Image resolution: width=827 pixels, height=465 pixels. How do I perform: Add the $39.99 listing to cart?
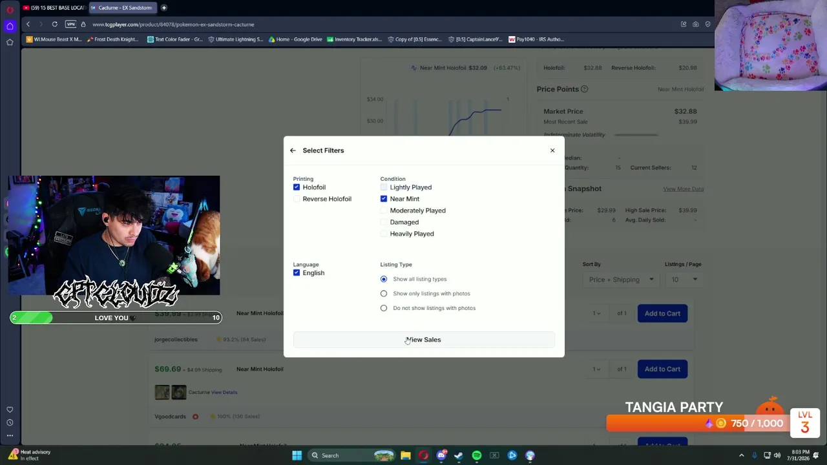click(x=662, y=313)
